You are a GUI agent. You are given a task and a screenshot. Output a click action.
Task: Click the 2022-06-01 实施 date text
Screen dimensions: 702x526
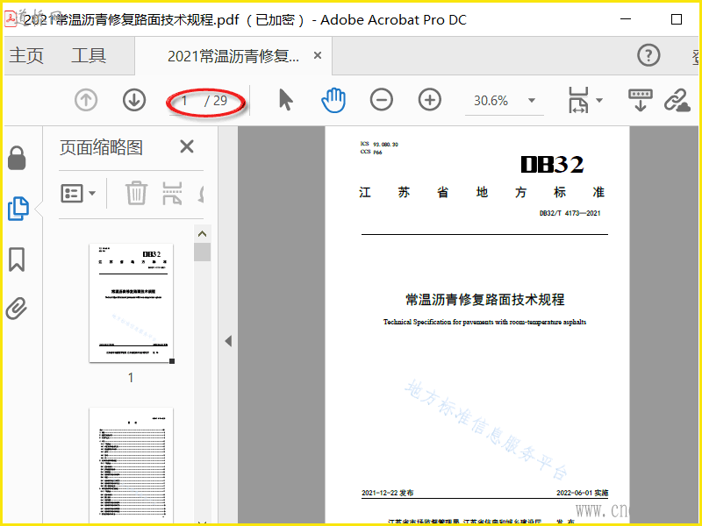pos(582,493)
